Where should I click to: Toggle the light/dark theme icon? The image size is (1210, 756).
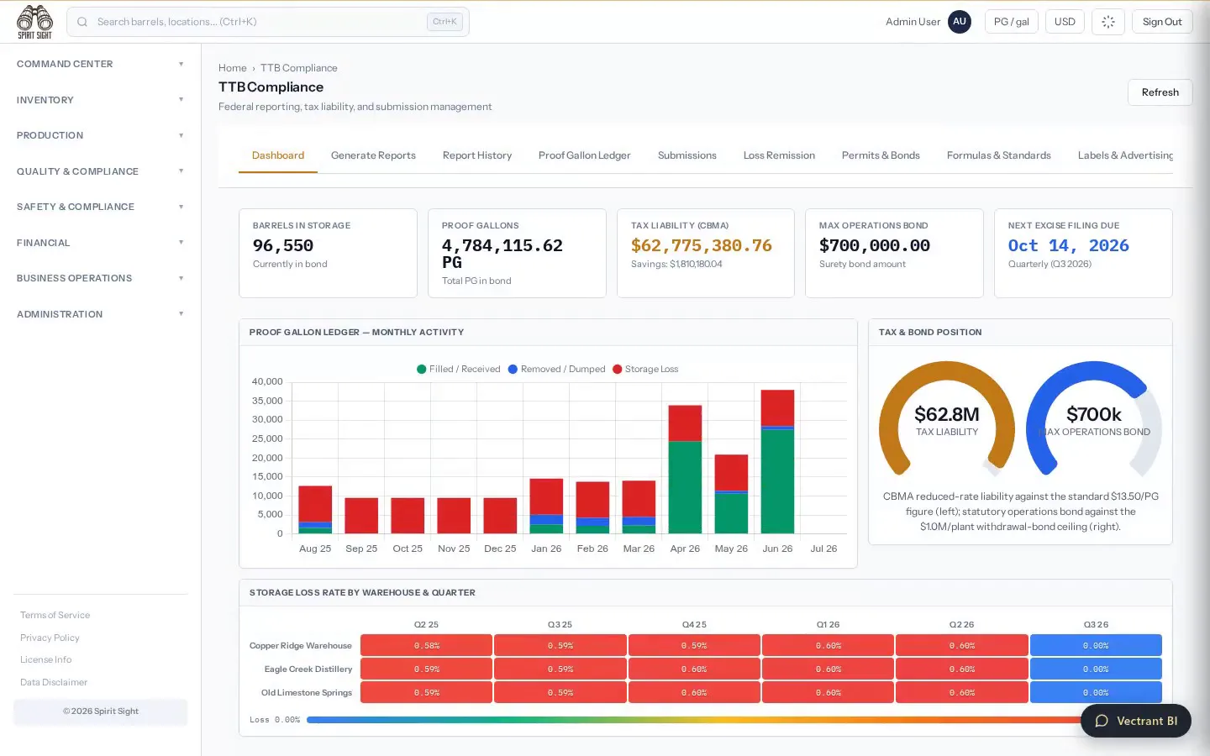tap(1108, 22)
